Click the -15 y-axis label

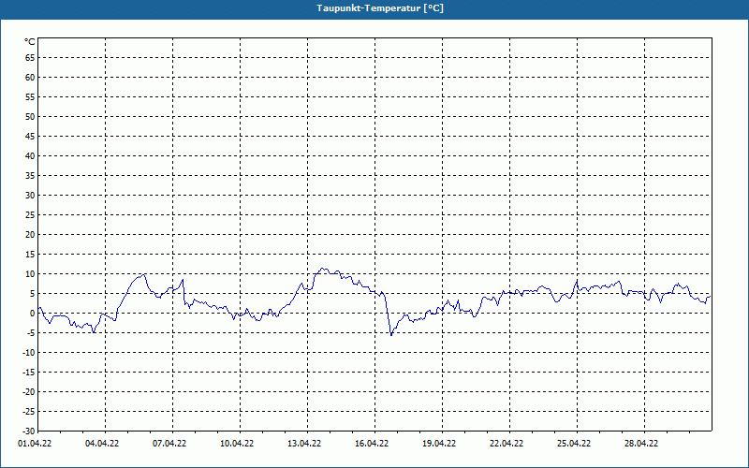coord(29,372)
